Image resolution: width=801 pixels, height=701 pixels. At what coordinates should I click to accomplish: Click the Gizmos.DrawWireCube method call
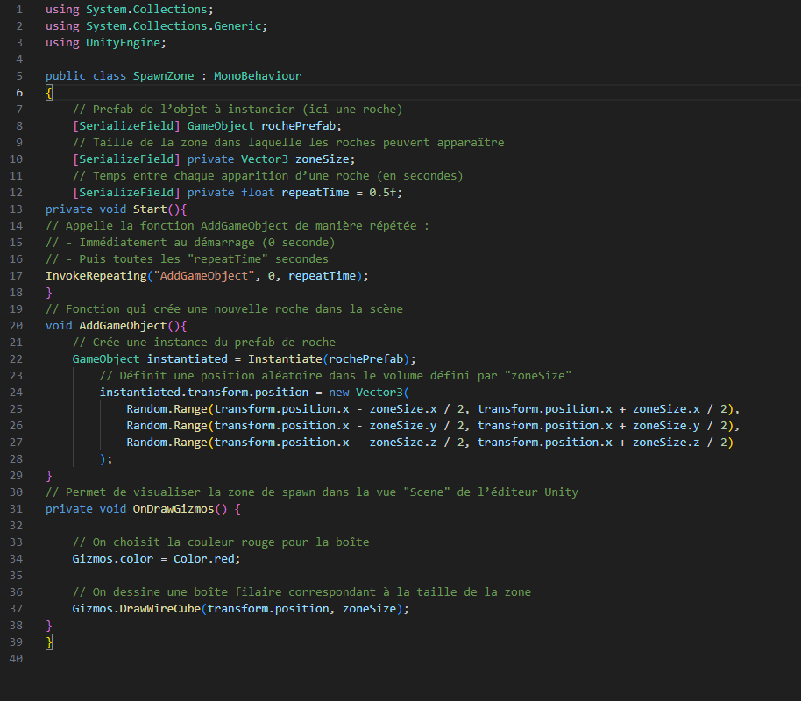coord(136,609)
